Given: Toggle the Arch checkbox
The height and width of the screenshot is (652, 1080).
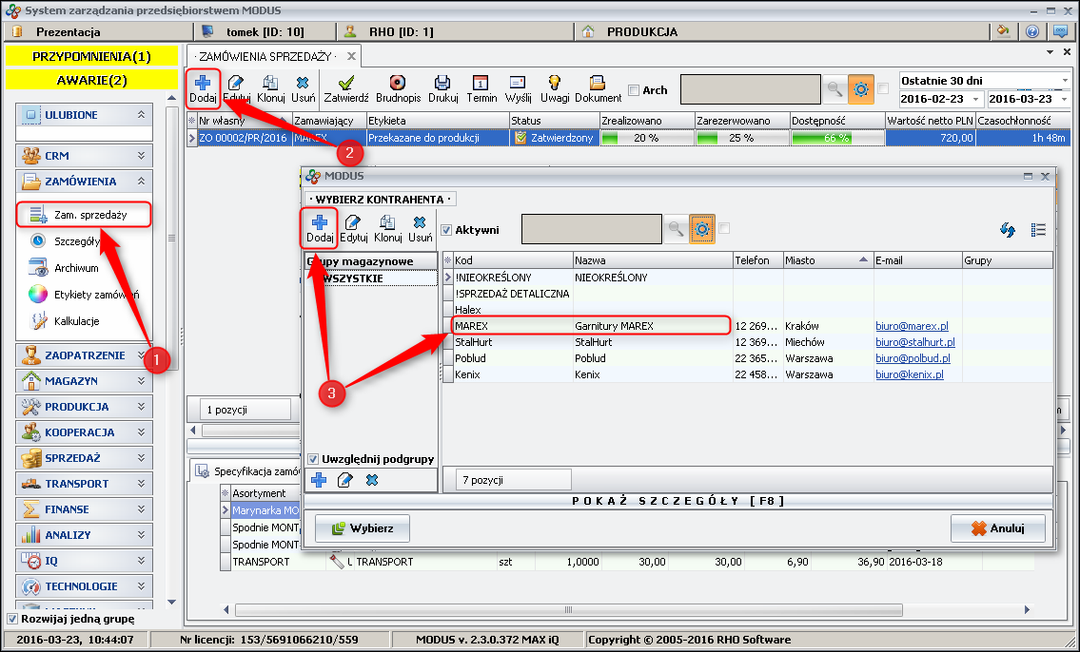Looking at the screenshot, I should pyautogui.click(x=635, y=91).
